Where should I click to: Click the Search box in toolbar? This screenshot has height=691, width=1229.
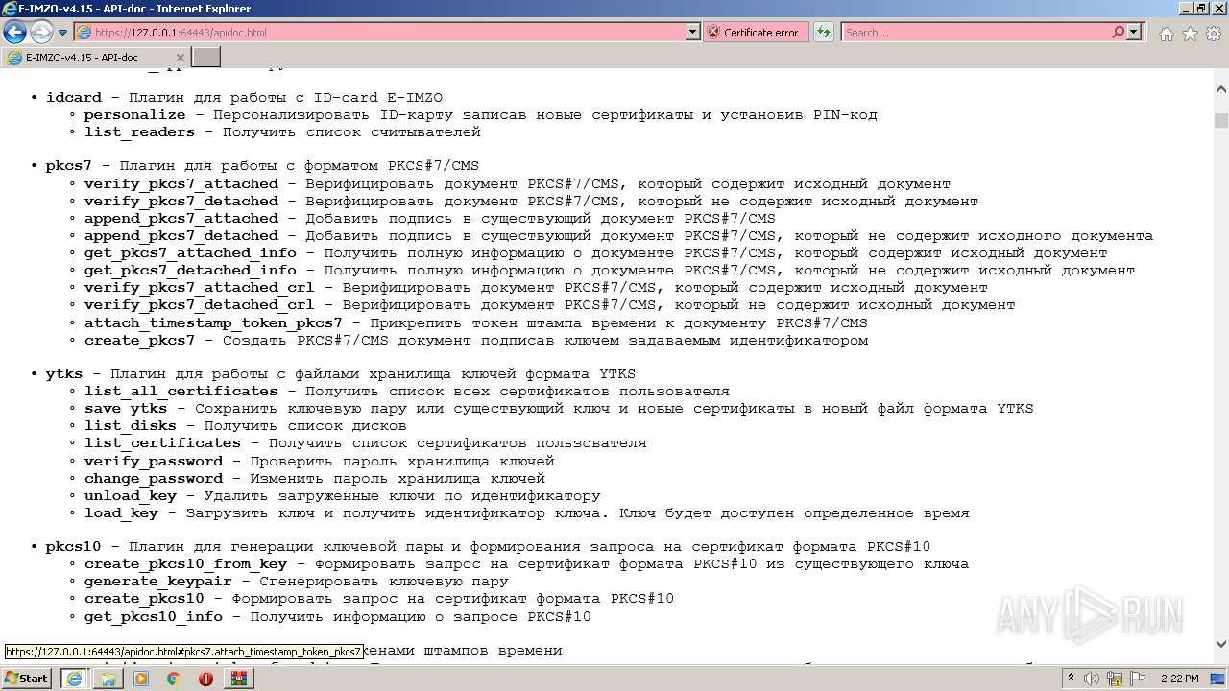pyautogui.click(x=976, y=32)
